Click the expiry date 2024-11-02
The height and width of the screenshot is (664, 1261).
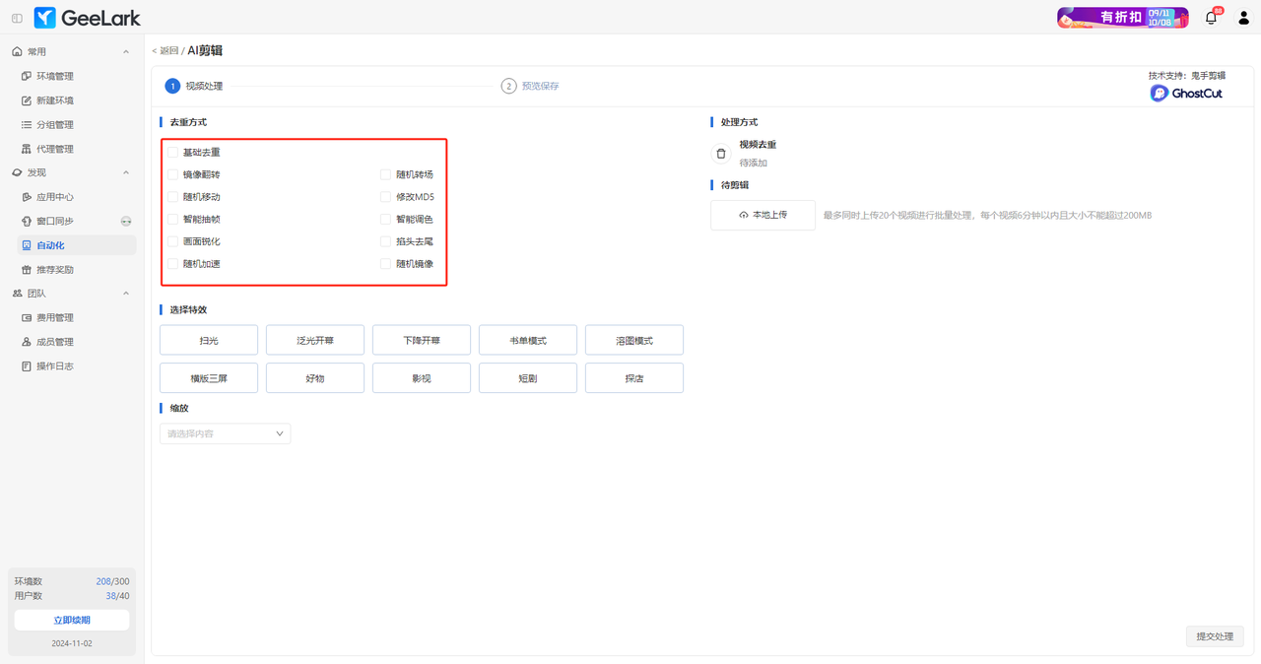tap(72, 643)
